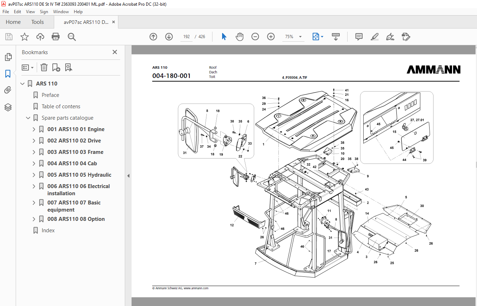Image resolution: width=477 pixels, height=306 pixels.
Task: Switch to the Home tab
Action: point(13,22)
